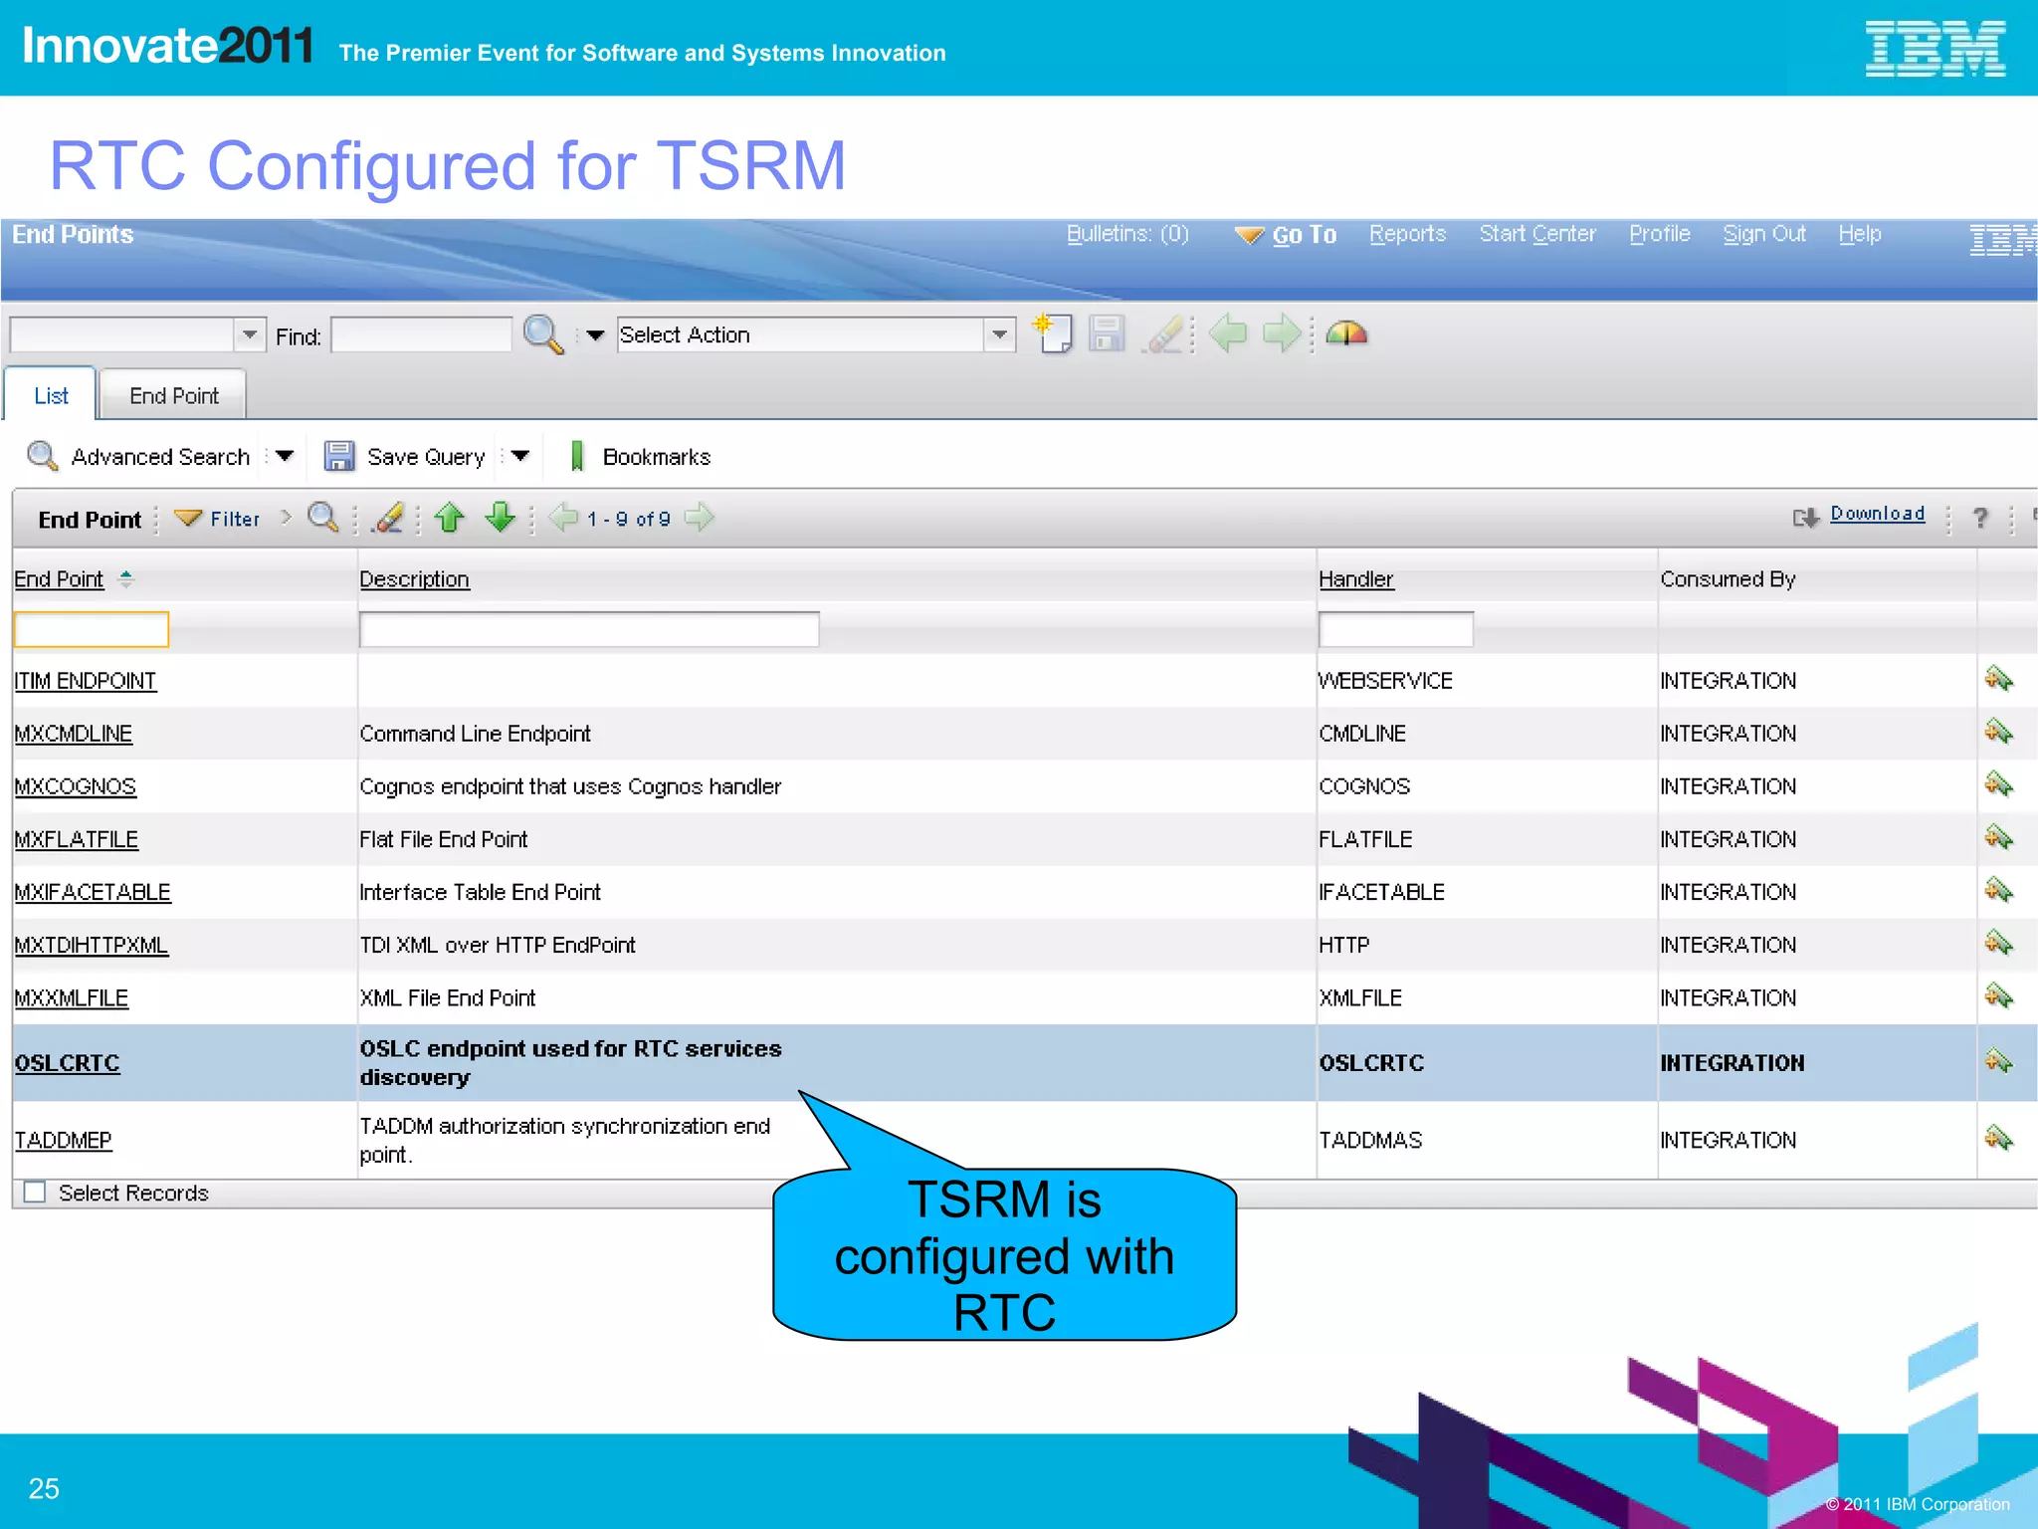Clear filter fields eraser icon in table

387,518
